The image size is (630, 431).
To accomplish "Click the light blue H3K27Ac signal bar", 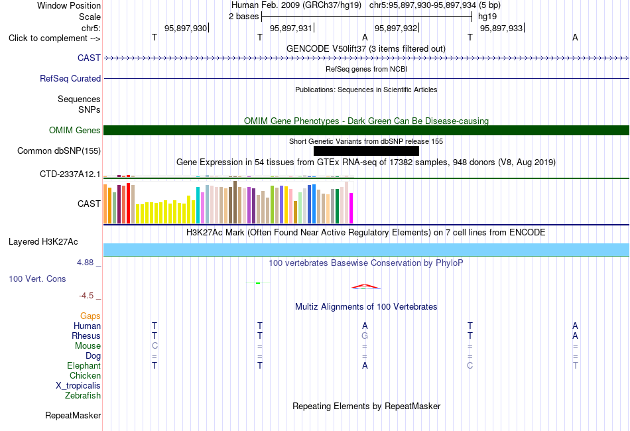I will (366, 250).
